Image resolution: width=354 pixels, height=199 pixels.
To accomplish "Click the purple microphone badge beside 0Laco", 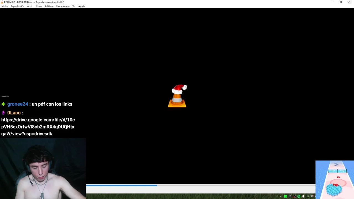I will pos(3,113).
